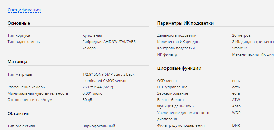Viewport: 274px width, 130px height.
Task: Click the Гибридная AHD/CVI/TVI/CVBS value
Action: tap(109, 45)
